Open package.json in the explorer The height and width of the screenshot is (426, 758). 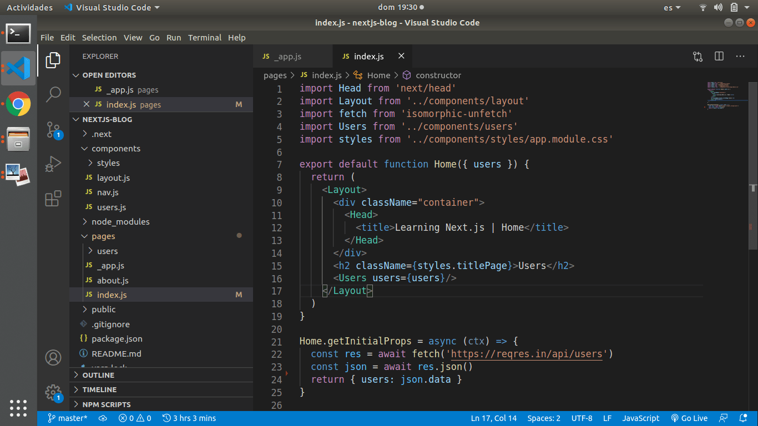pos(117,339)
